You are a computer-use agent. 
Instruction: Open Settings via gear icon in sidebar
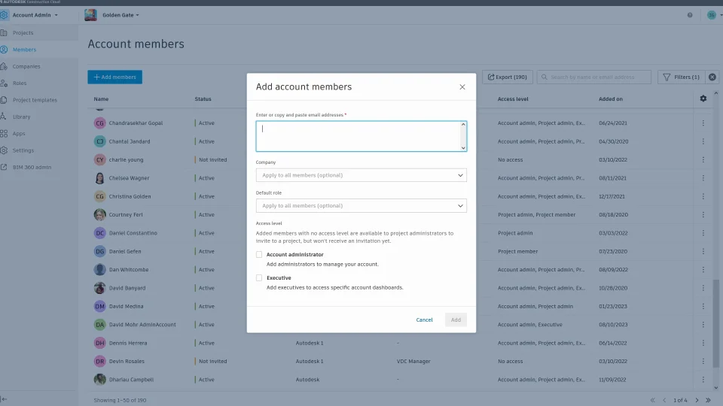click(5, 150)
